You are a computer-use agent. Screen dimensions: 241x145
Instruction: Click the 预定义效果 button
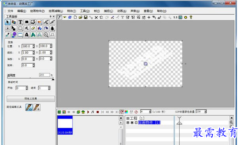(x=31, y=99)
